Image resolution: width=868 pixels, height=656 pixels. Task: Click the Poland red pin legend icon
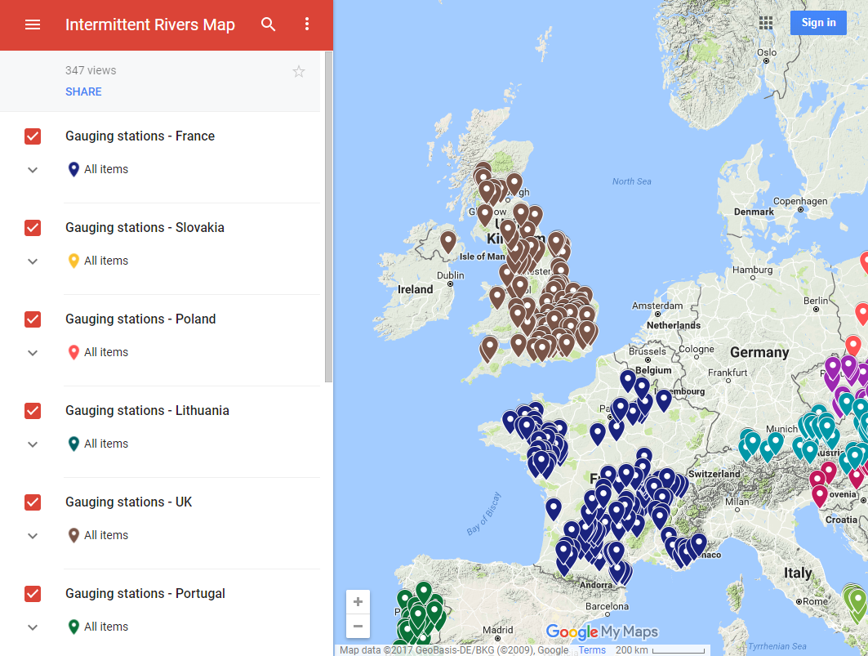[73, 352]
